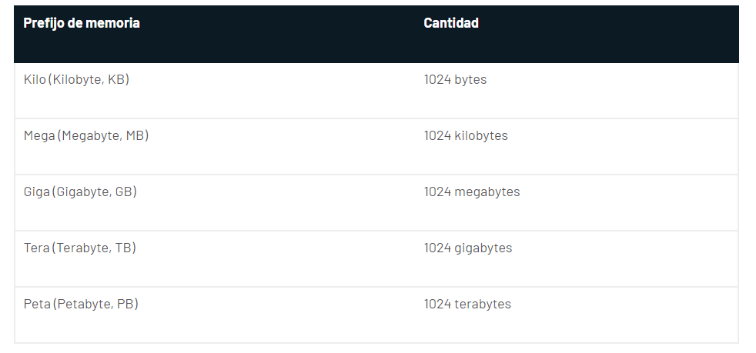This screenshot has width=756, height=353.
Task: Click the number "1024" in the terabytes row
Action: point(437,304)
